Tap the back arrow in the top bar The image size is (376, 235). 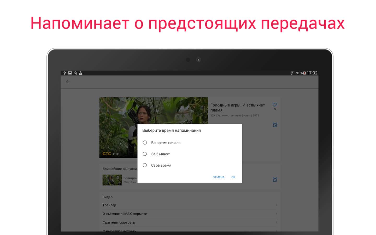pyautogui.click(x=68, y=82)
